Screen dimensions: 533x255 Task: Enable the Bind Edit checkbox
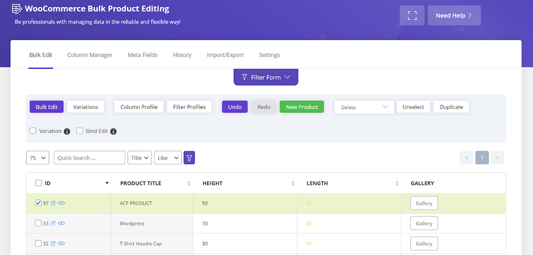[80, 131]
